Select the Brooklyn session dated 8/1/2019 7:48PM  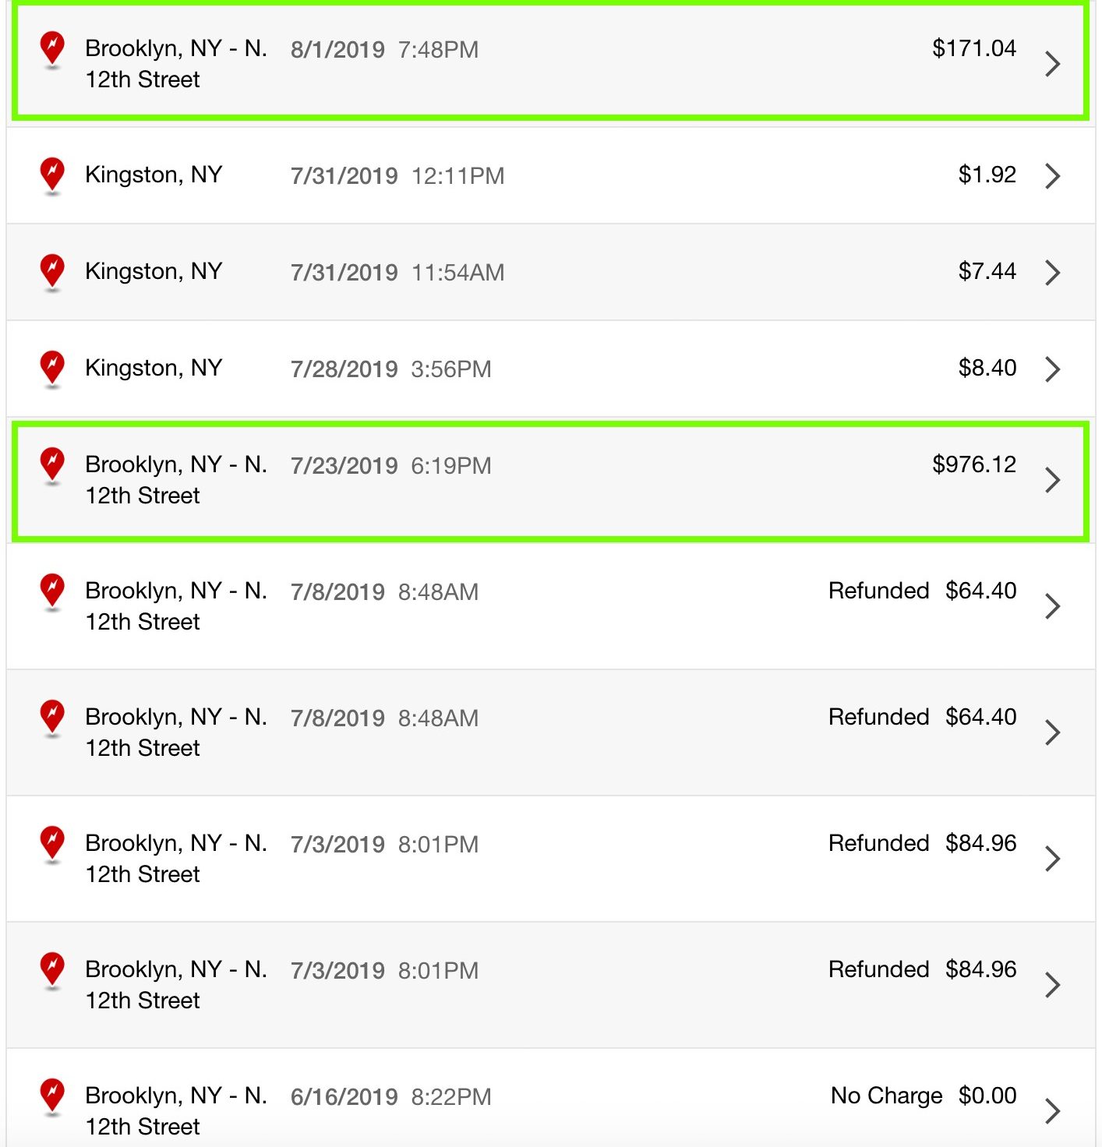pos(550,62)
